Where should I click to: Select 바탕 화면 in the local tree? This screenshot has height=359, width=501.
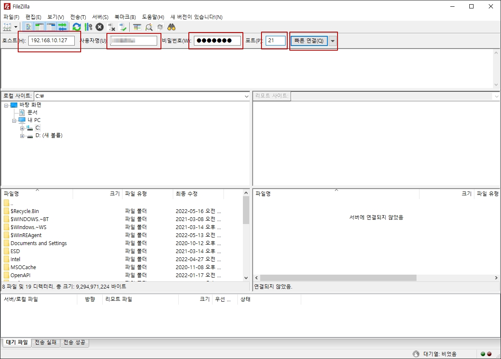[30, 105]
